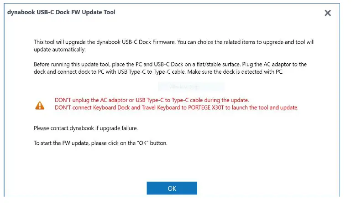Click the 'To start the FW update' instruction
Viewport: 352px width, 203px height.
101,143
